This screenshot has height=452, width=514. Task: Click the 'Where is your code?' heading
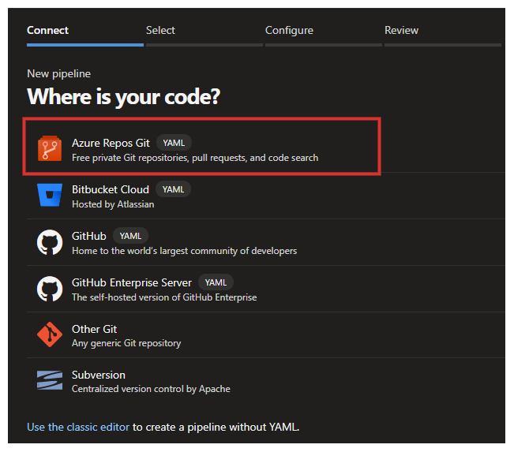[x=124, y=97]
